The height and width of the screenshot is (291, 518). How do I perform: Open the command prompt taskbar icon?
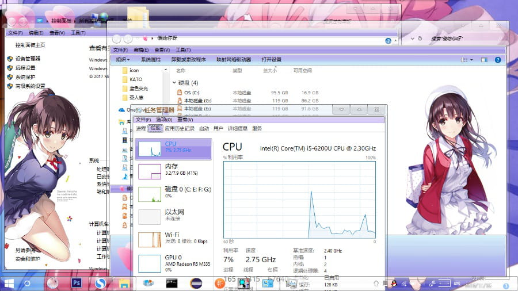tap(172, 284)
